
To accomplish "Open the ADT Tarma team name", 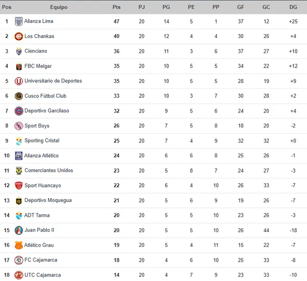I will (x=37, y=215).
